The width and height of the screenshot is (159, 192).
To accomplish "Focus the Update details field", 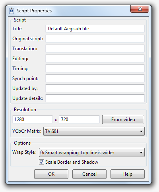I will (x=95, y=98).
